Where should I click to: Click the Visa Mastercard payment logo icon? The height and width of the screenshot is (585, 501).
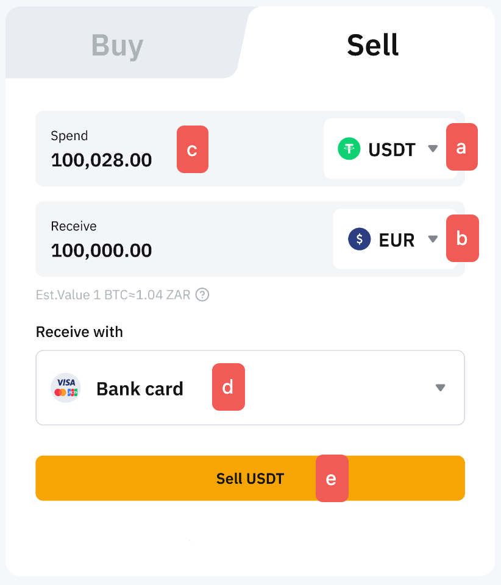click(66, 388)
